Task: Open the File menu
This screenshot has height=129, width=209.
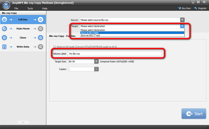Action: [x=16, y=8]
